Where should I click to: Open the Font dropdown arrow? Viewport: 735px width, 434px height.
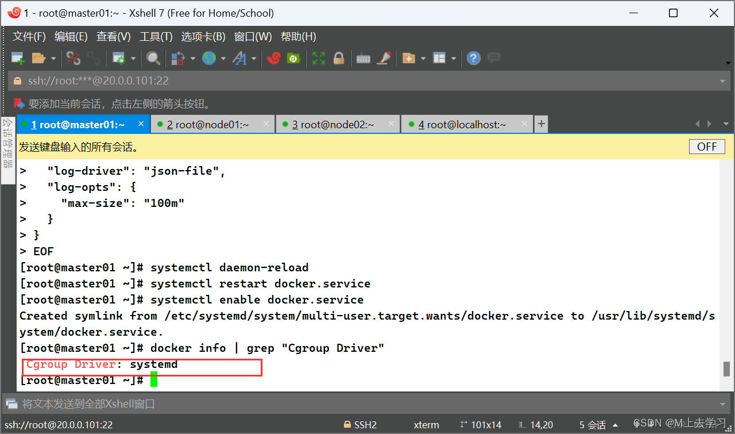[x=254, y=58]
